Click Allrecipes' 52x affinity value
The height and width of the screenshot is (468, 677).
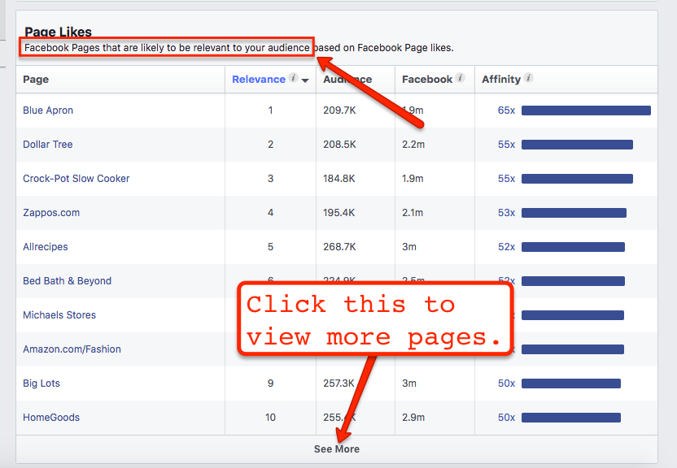coord(506,247)
